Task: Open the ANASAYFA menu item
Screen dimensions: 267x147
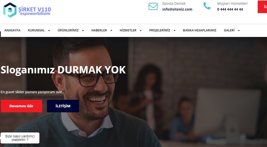Action: coord(12,30)
